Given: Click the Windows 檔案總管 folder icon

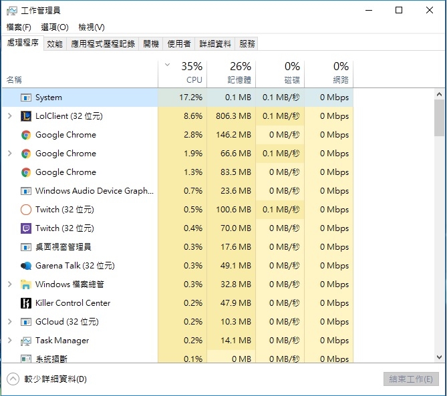Looking at the screenshot, I should pyautogui.click(x=26, y=284).
